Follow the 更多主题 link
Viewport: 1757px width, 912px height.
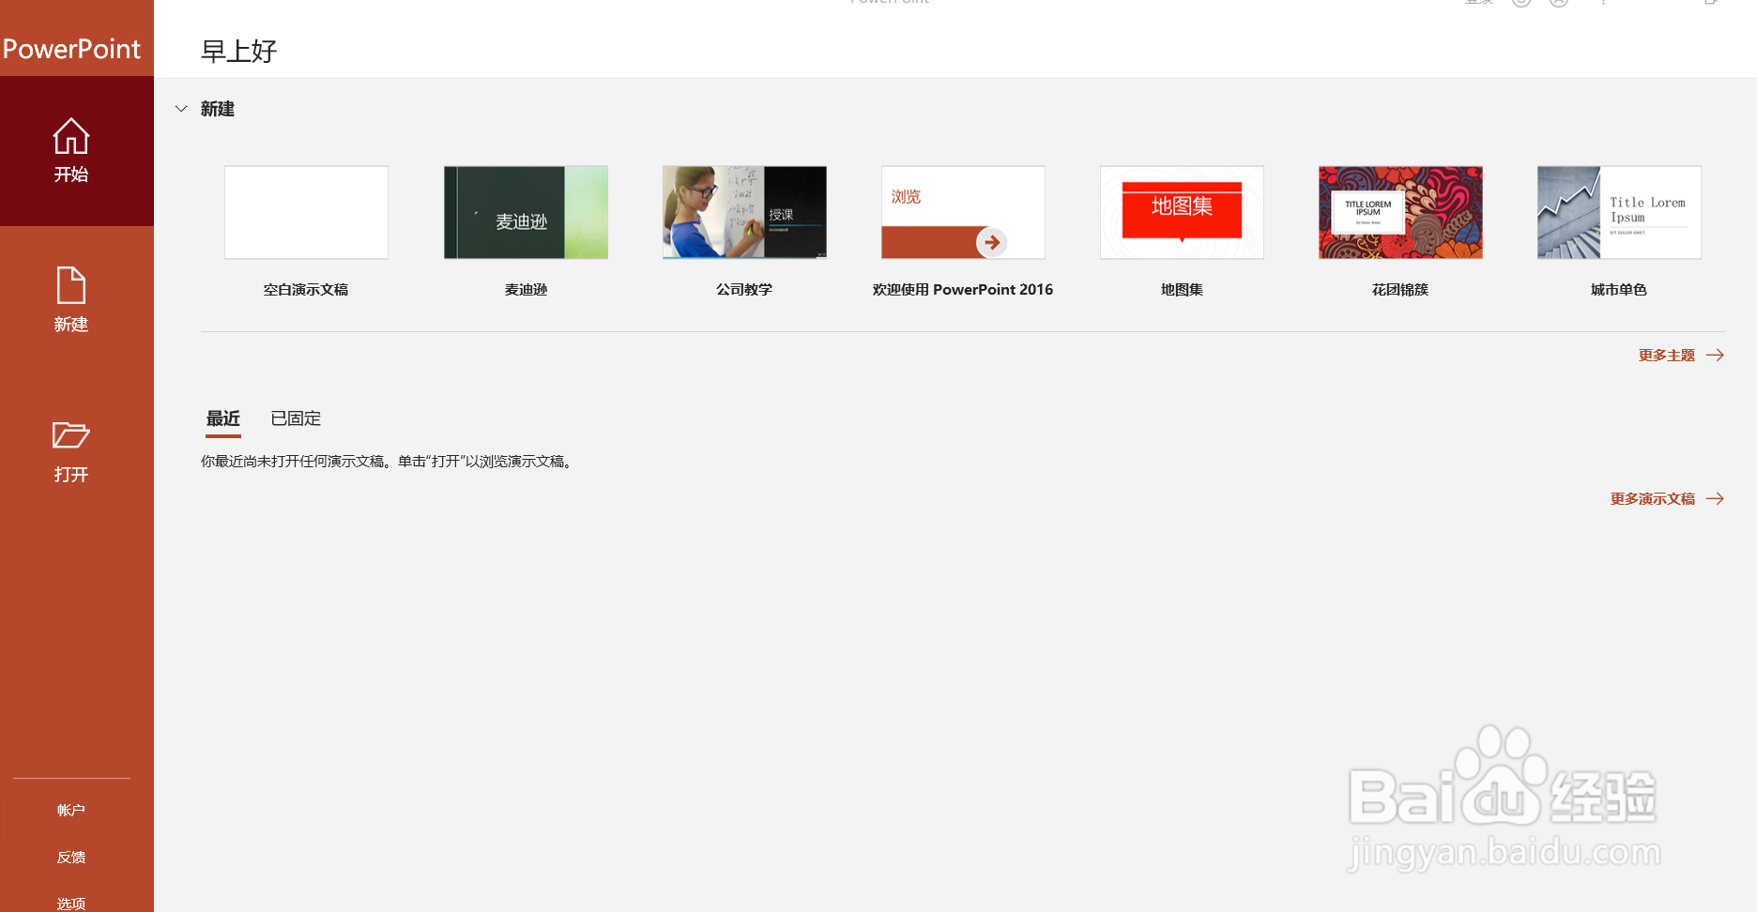(x=1681, y=356)
